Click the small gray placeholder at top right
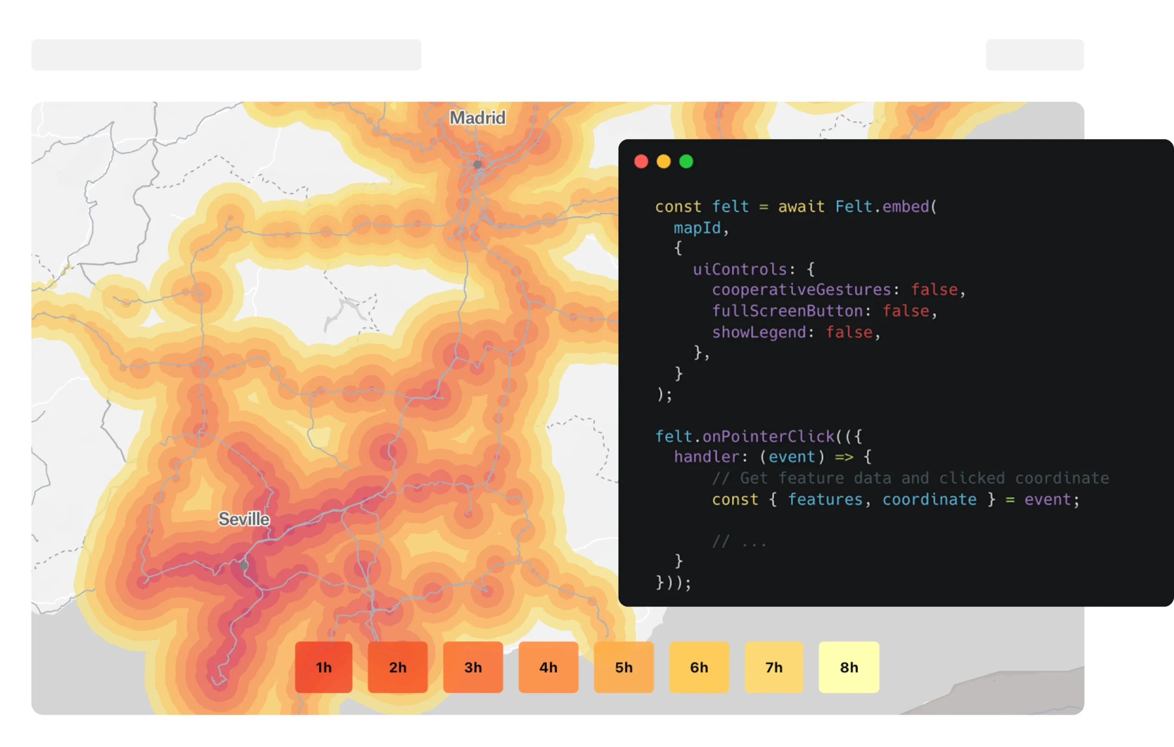The image size is (1174, 747). (1034, 55)
